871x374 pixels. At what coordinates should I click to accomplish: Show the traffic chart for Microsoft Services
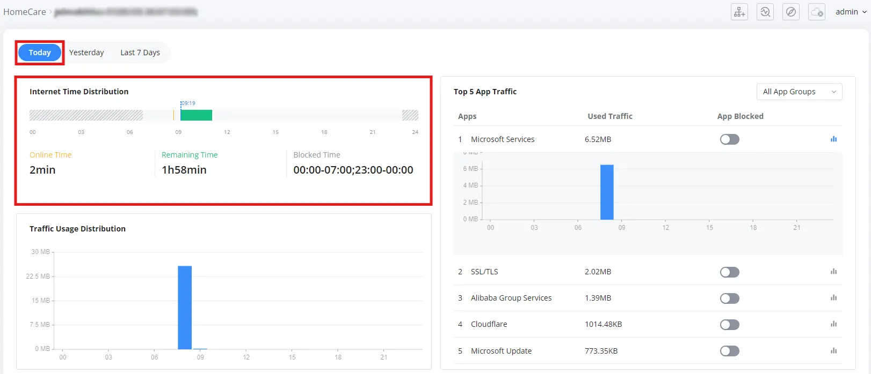click(833, 139)
